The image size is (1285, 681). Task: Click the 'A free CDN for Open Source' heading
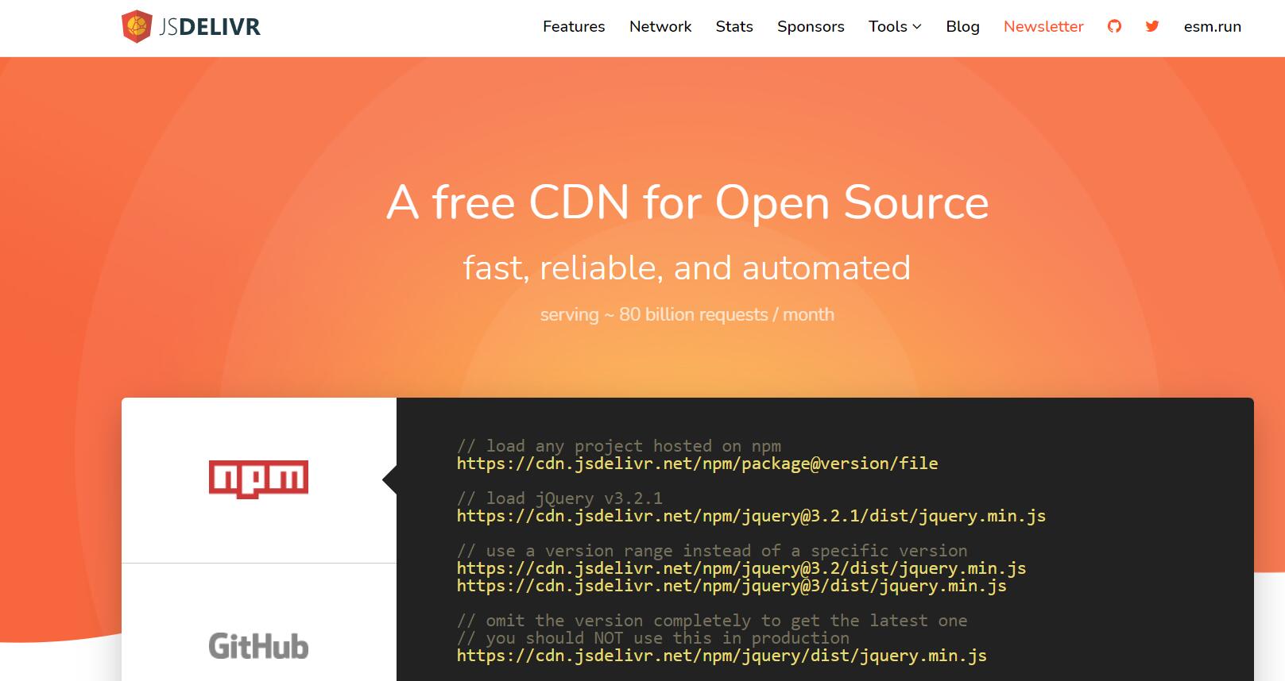pyautogui.click(x=687, y=202)
